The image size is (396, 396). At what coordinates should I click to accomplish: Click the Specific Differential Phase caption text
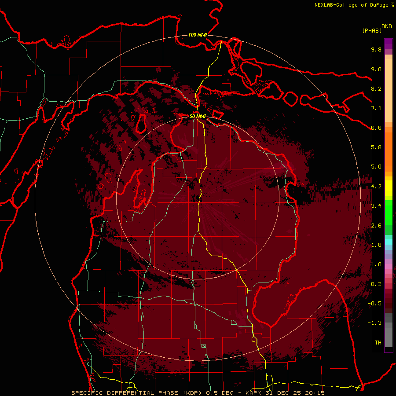tap(137, 393)
